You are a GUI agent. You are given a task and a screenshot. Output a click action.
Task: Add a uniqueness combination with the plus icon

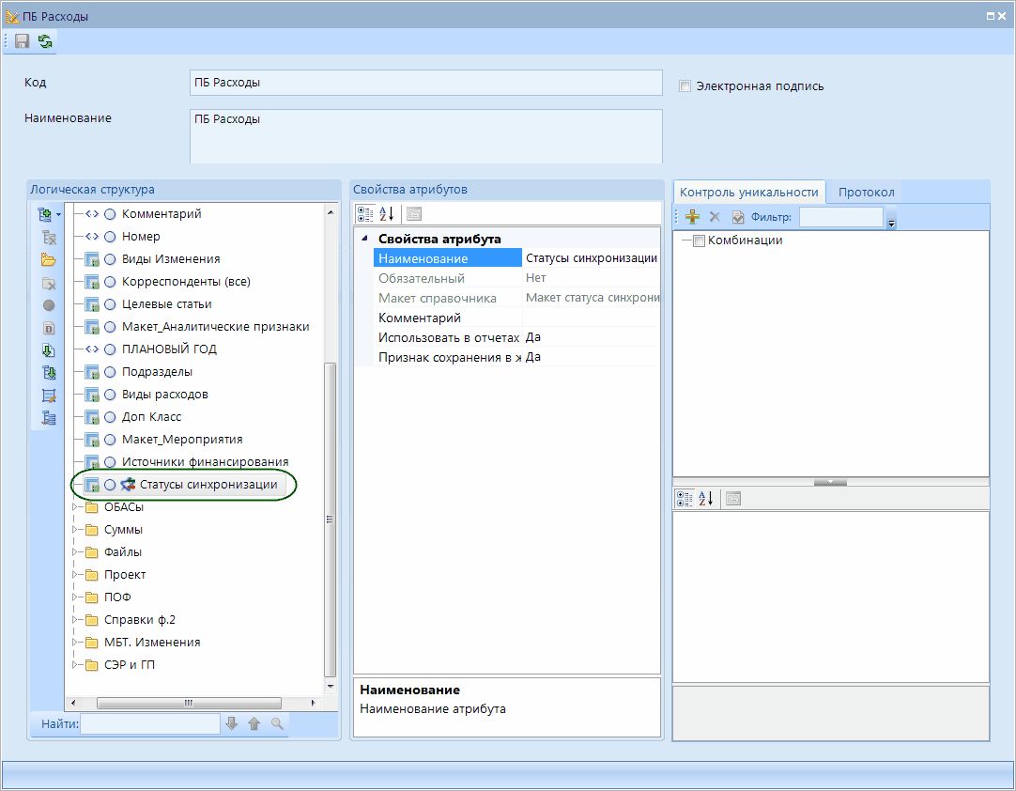(x=692, y=217)
